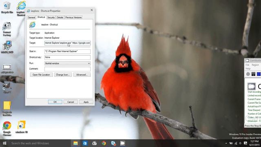The image size is (261, 147).
Task: Select the white rectangle desktop icon
Action: pos(7,69)
